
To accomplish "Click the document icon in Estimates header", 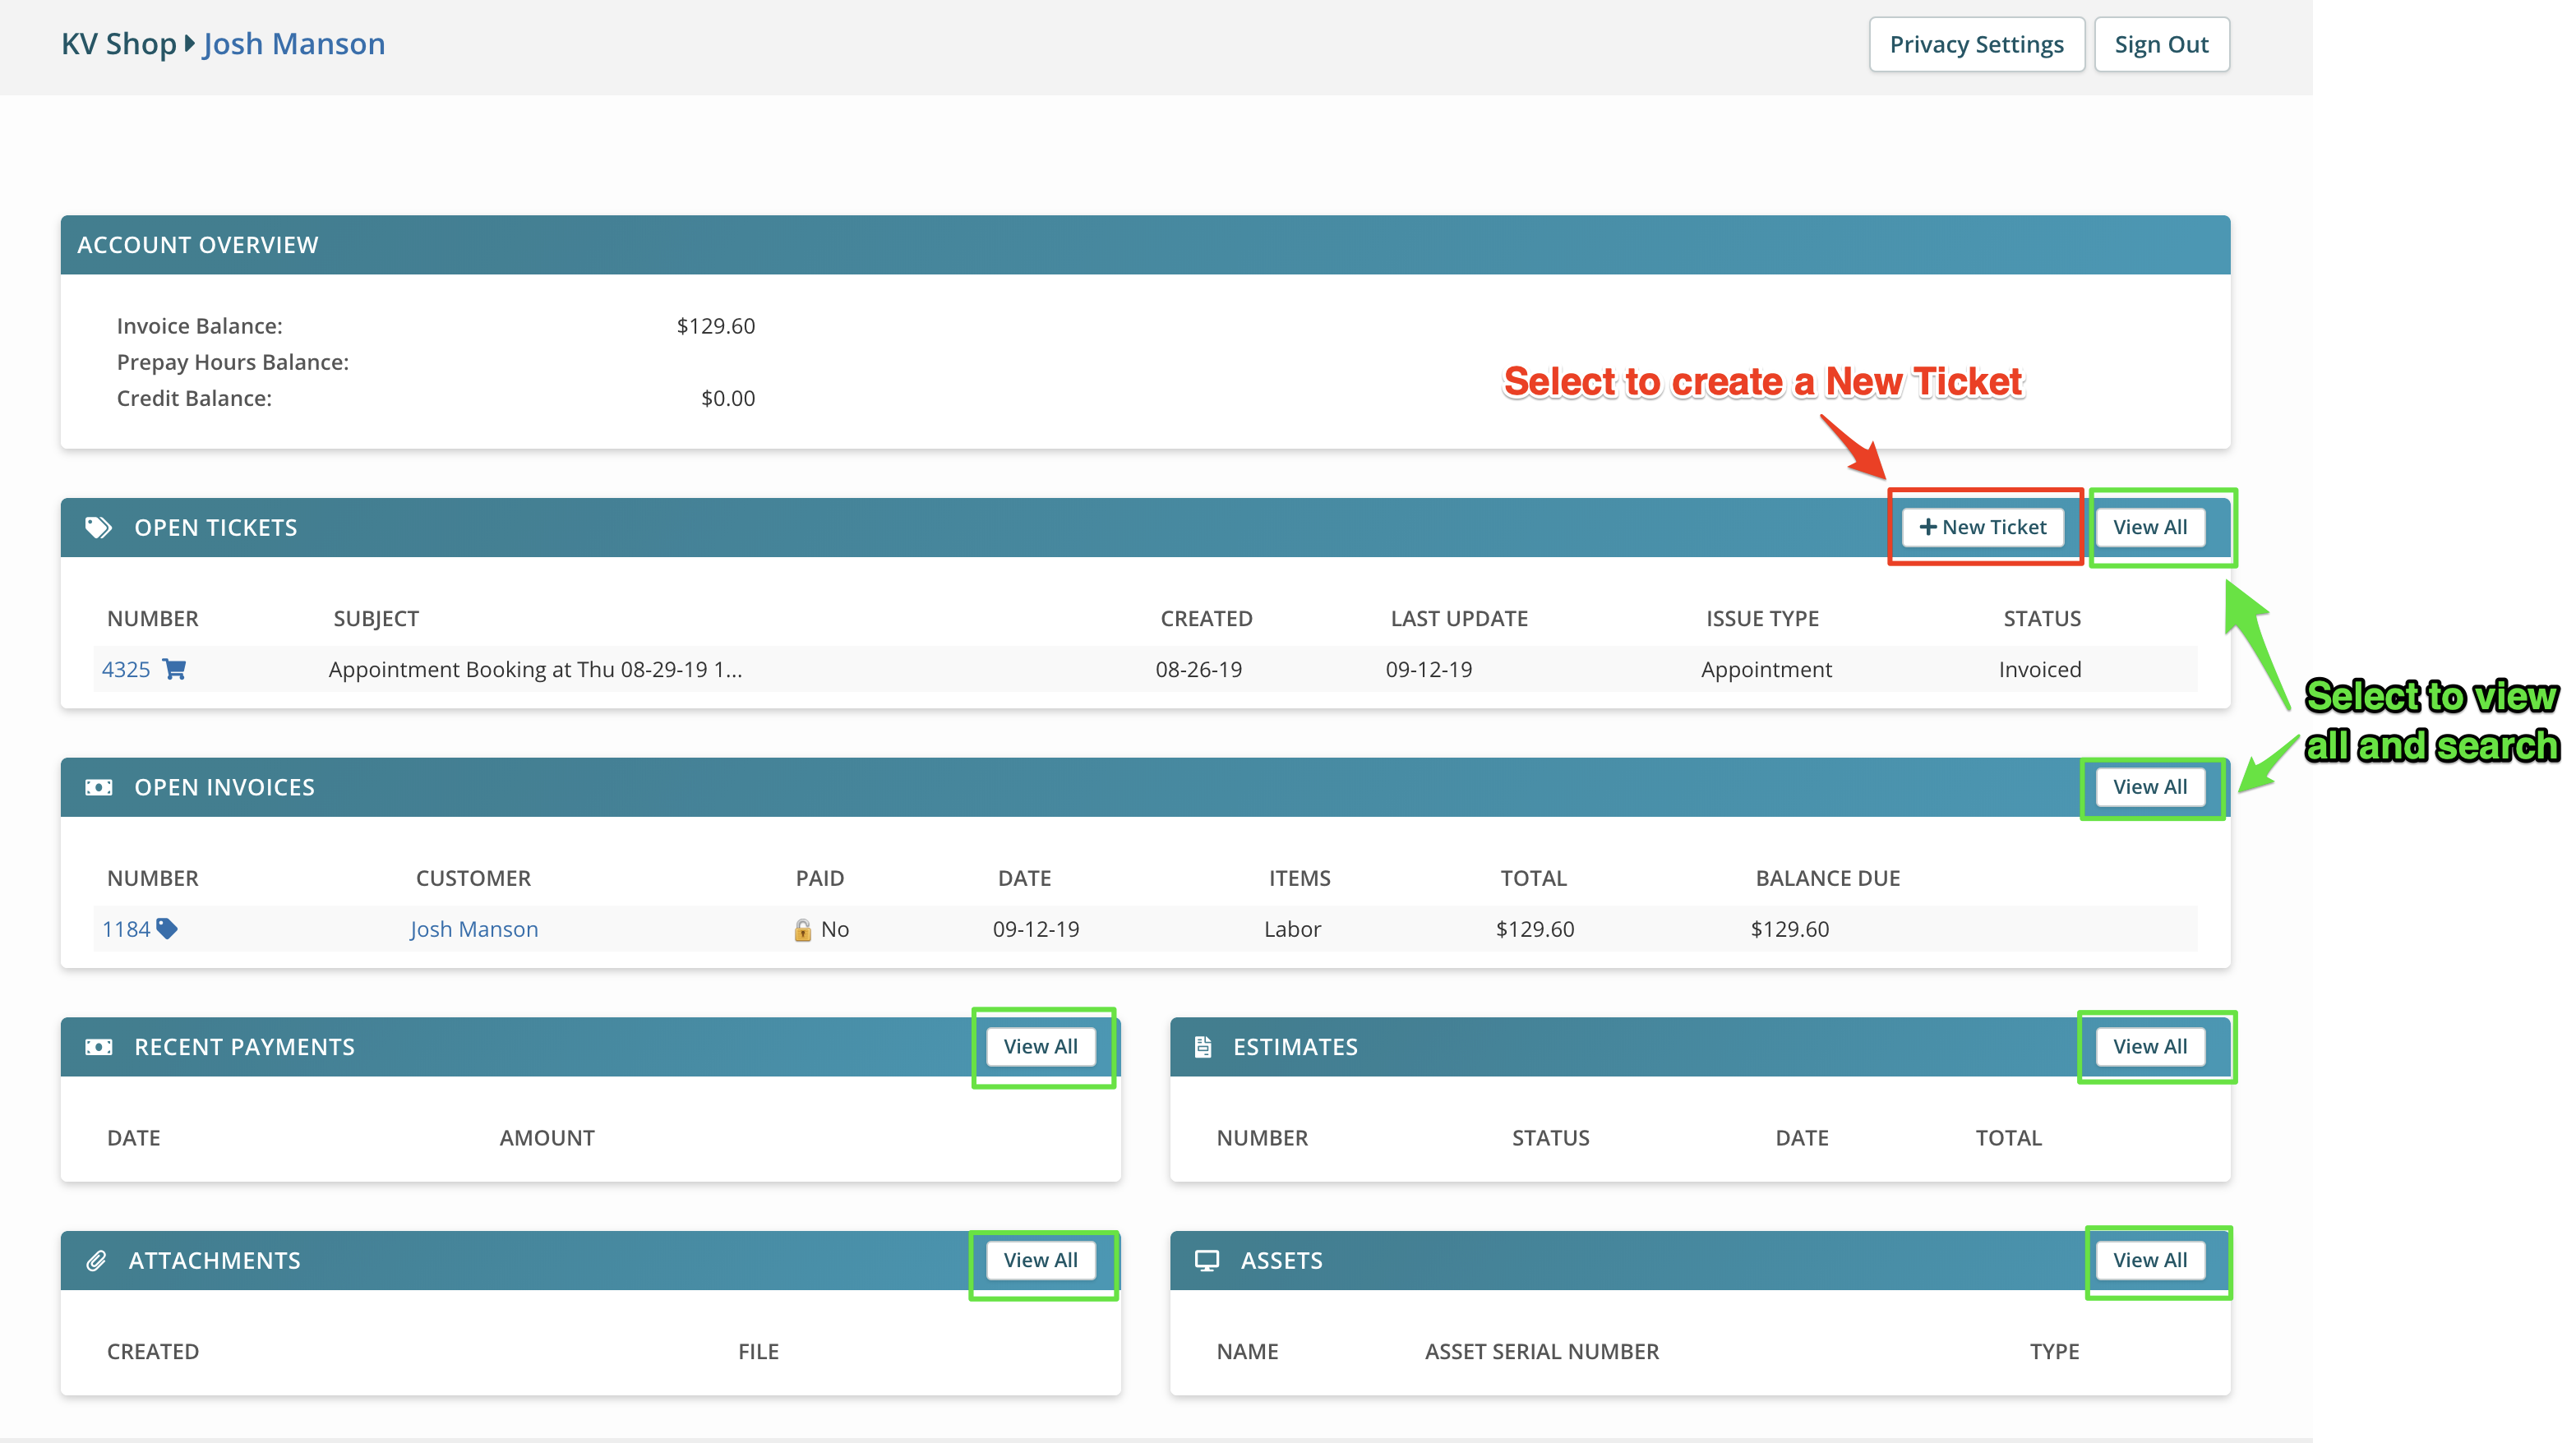I will (x=1203, y=1047).
